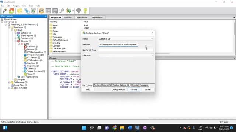Screen dimensions: 236x132
Task: Click the maintenance wrench icon
Action: pyautogui.click(x=62, y=11)
